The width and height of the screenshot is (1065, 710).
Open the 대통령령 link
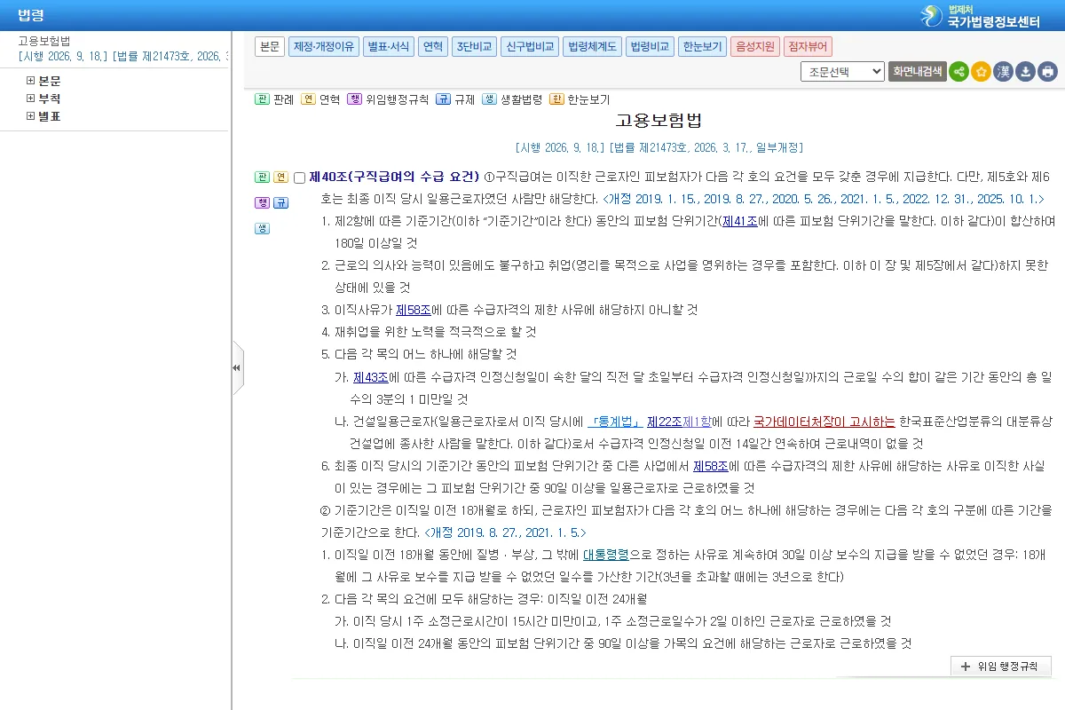point(606,555)
